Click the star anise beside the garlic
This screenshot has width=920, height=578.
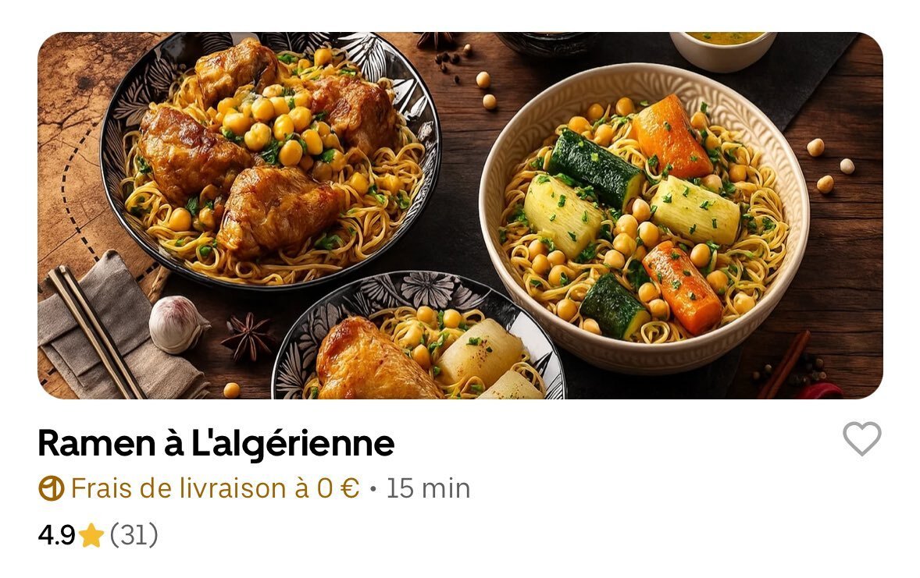[248, 336]
